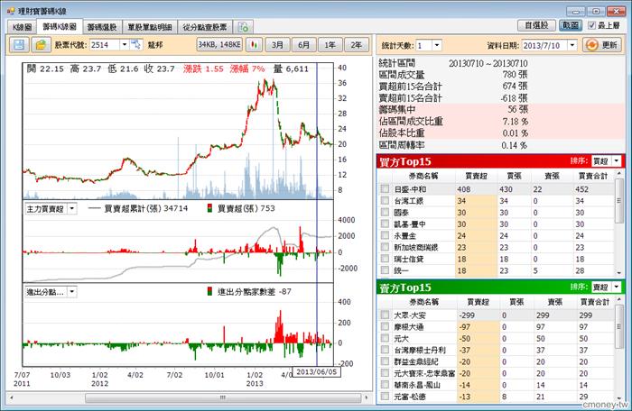The image size is (632, 411).
Task: Click the 取圖 capture button
Action: click(x=571, y=25)
